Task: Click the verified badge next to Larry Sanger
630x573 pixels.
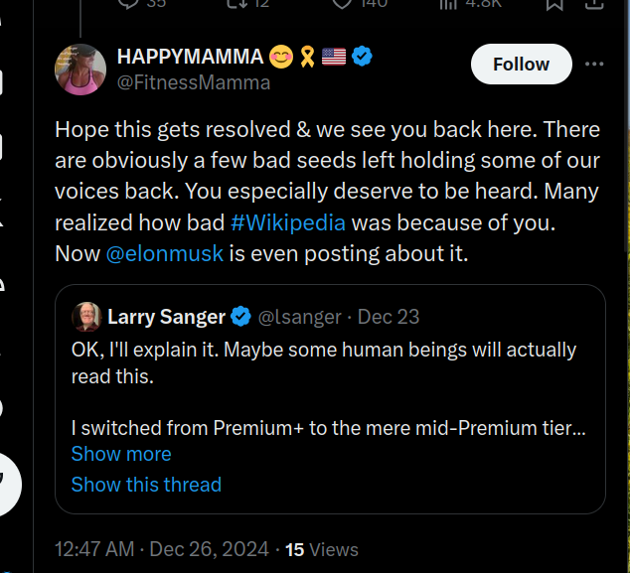Action: [240, 317]
